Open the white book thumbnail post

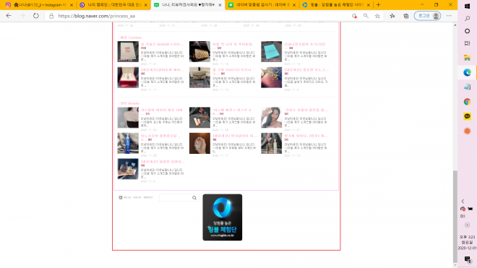(x=128, y=52)
